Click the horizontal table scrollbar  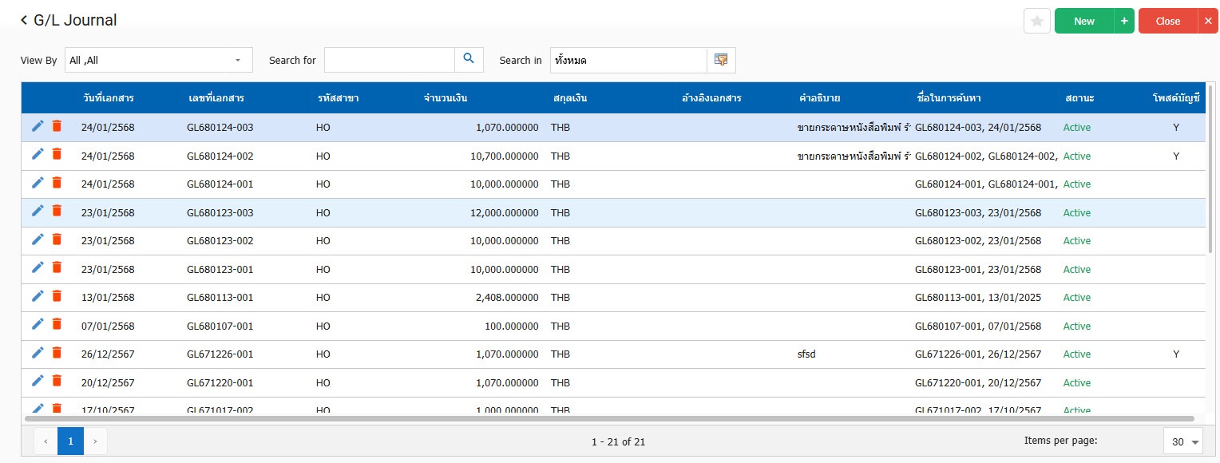pos(608,418)
